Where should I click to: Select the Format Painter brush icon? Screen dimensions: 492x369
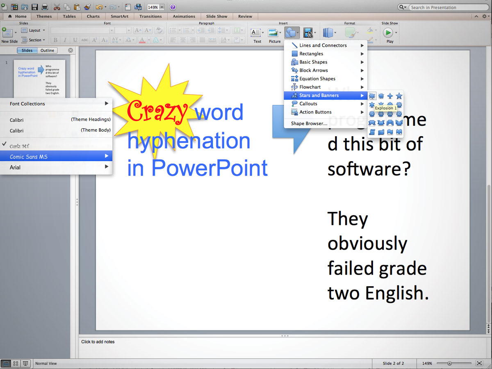click(87, 7)
